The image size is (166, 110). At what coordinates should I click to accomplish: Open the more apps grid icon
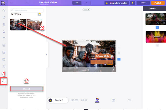tap(4, 87)
